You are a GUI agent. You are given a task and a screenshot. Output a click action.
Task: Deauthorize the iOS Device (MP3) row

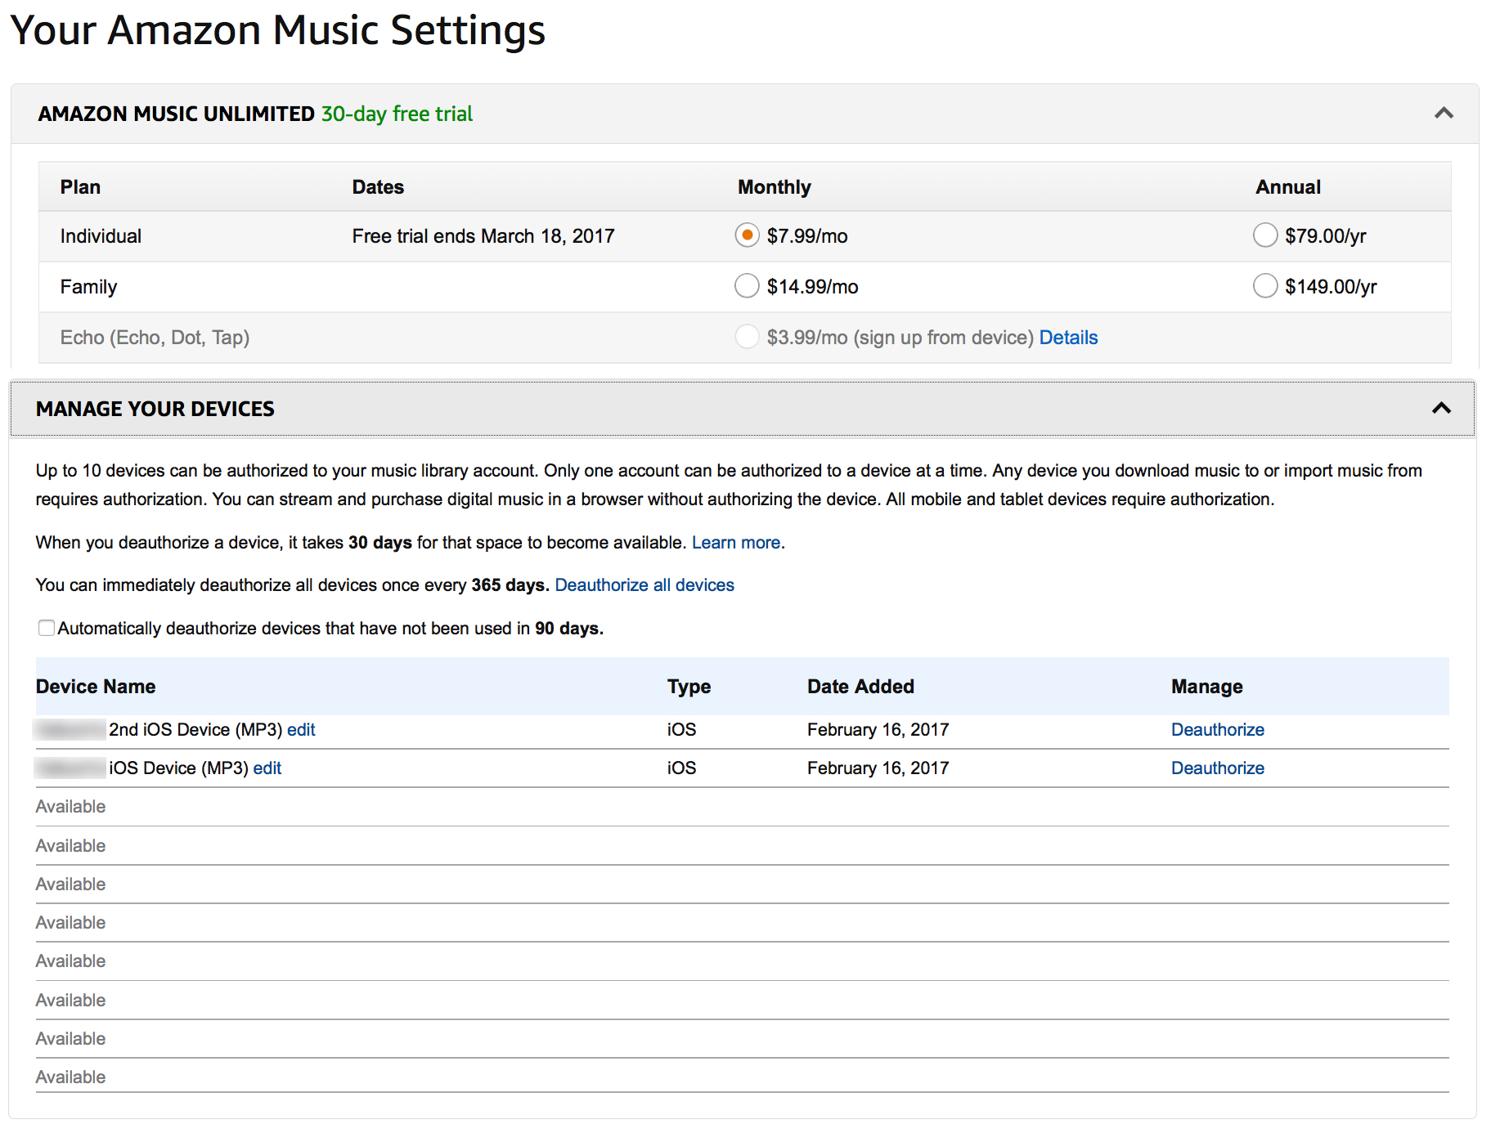click(x=1218, y=768)
